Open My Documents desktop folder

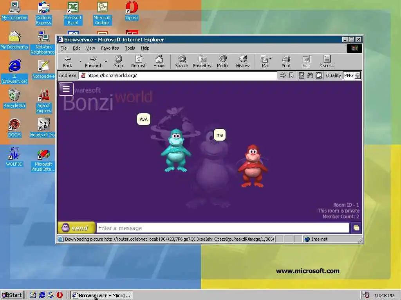[x=14, y=40]
